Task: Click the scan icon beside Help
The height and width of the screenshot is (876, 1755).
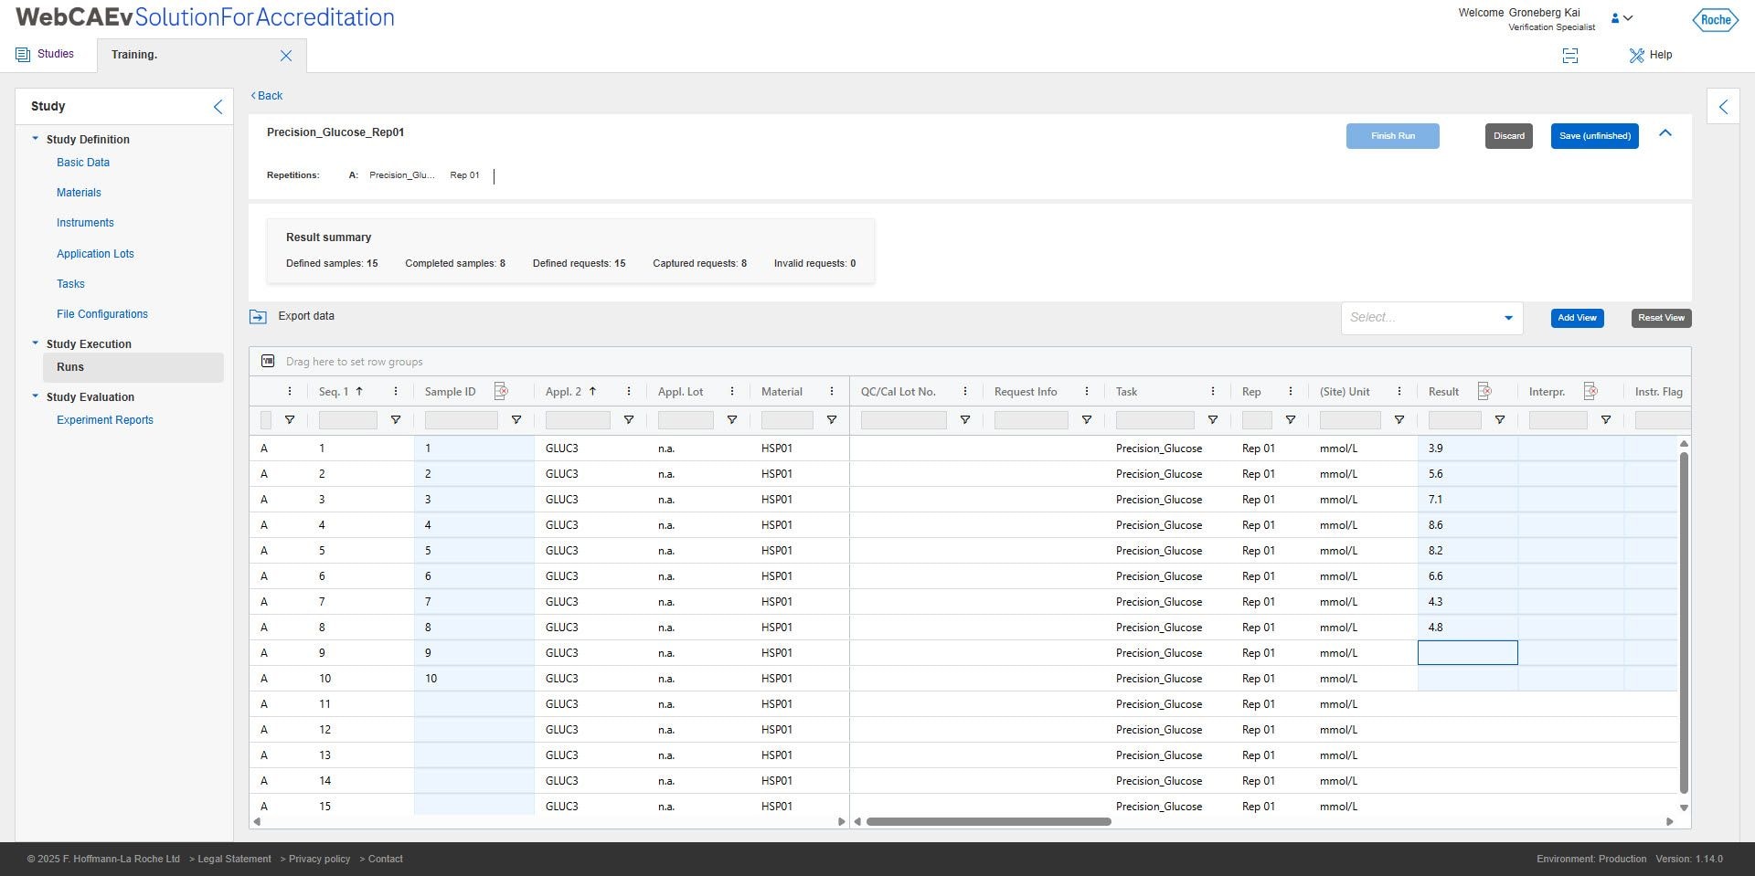Action: coord(1570,56)
